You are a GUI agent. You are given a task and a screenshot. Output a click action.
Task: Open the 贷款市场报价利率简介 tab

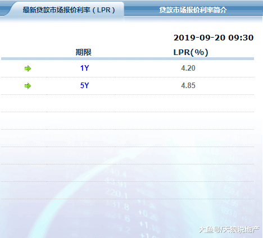[193, 10]
